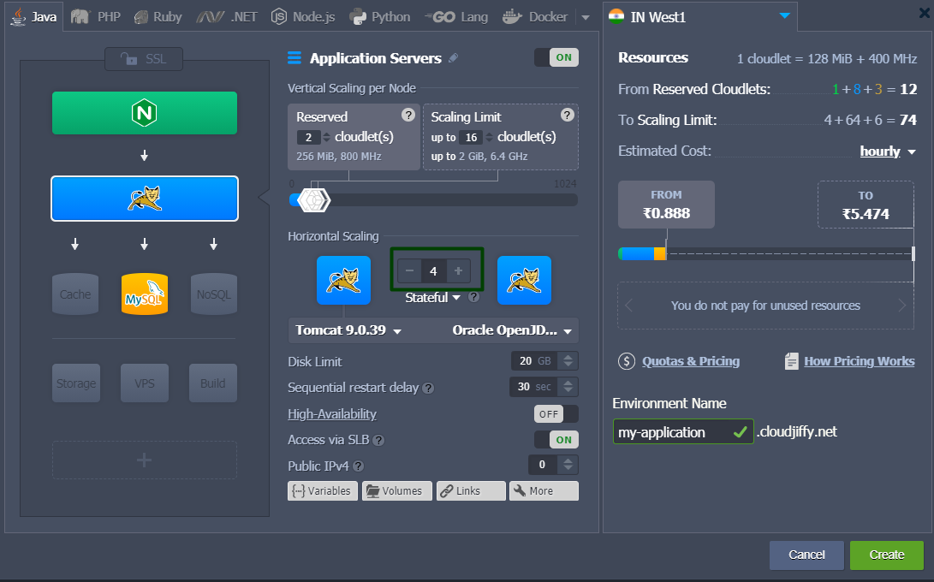Open the High-Availability link
This screenshot has height=582, width=934.
[x=332, y=414]
